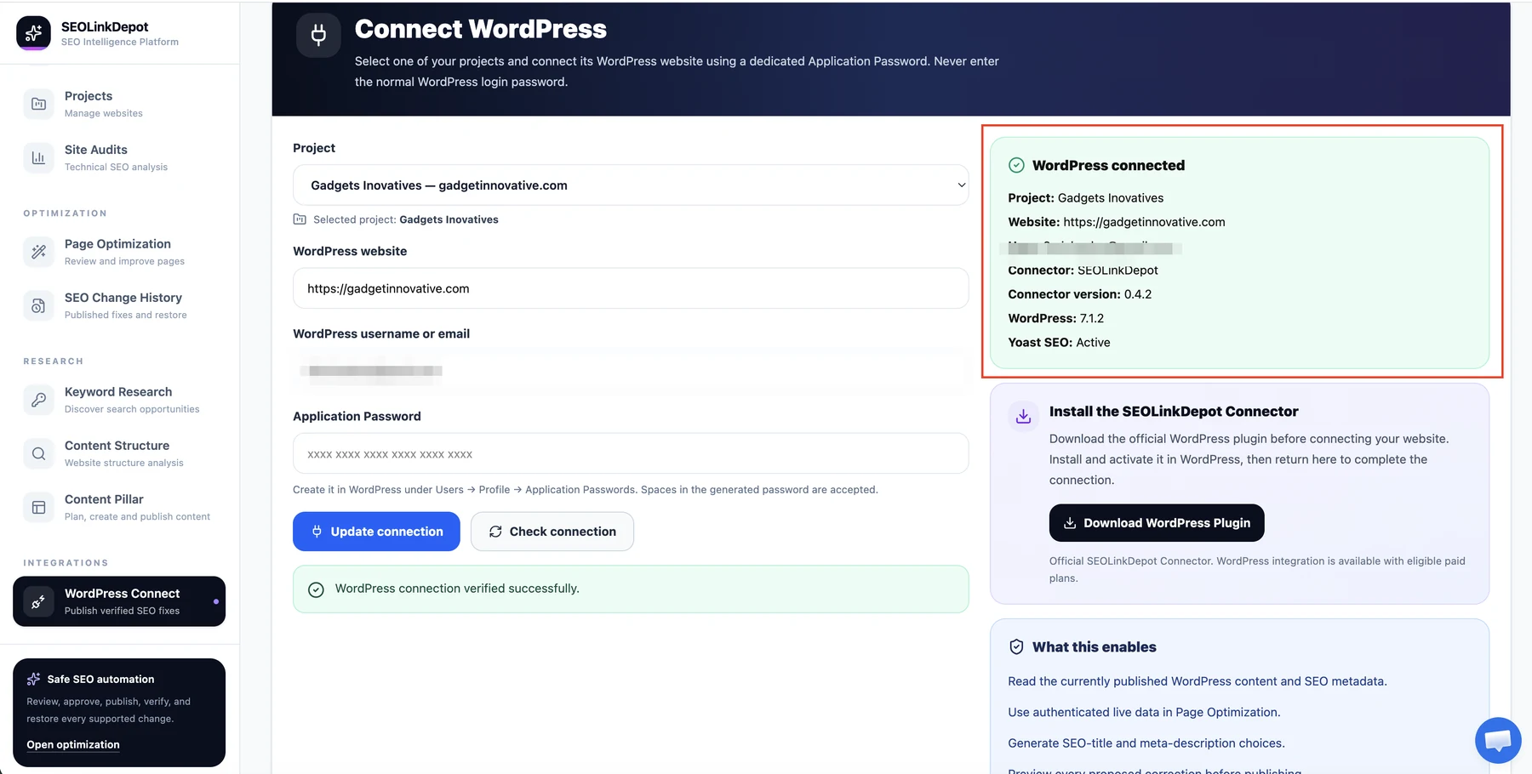
Task: Navigate to Keyword Research
Action: [119, 400]
